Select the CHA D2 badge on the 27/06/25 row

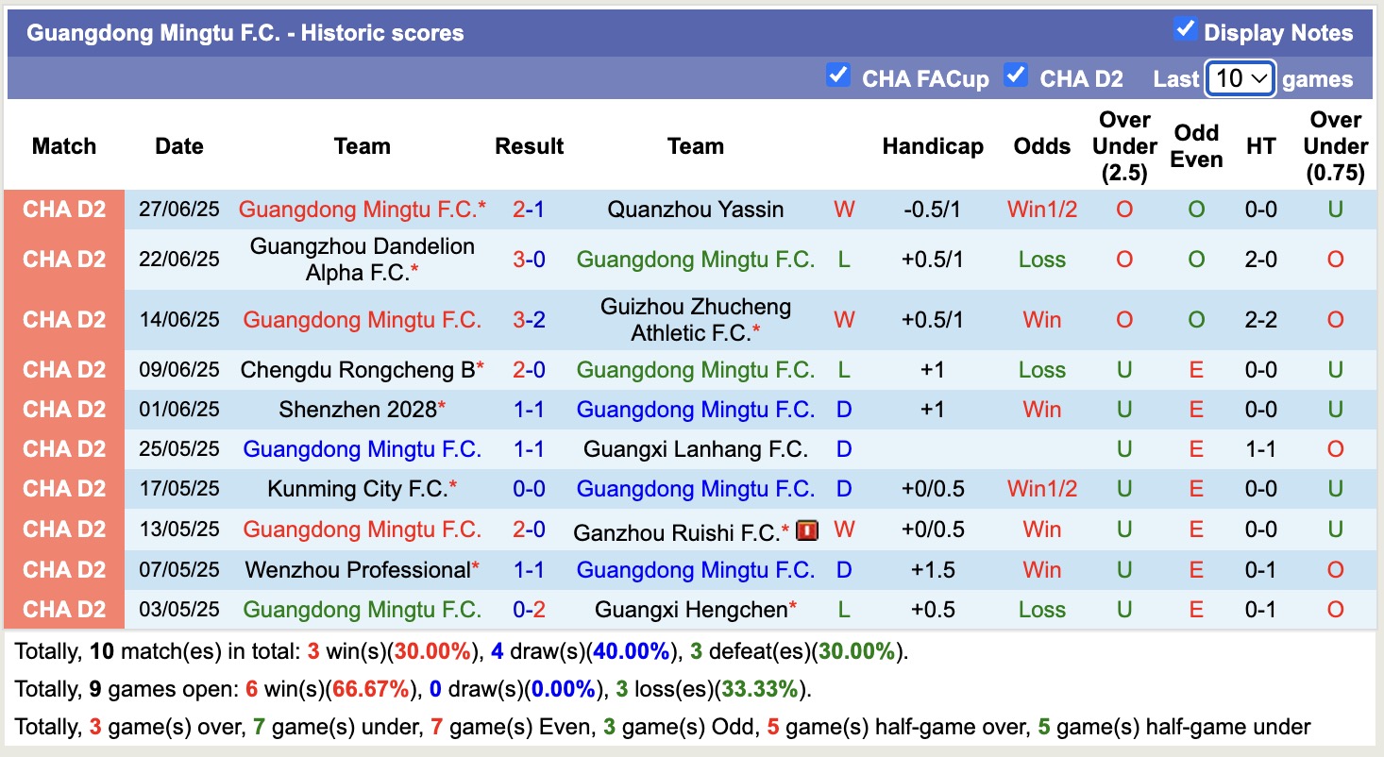(64, 210)
